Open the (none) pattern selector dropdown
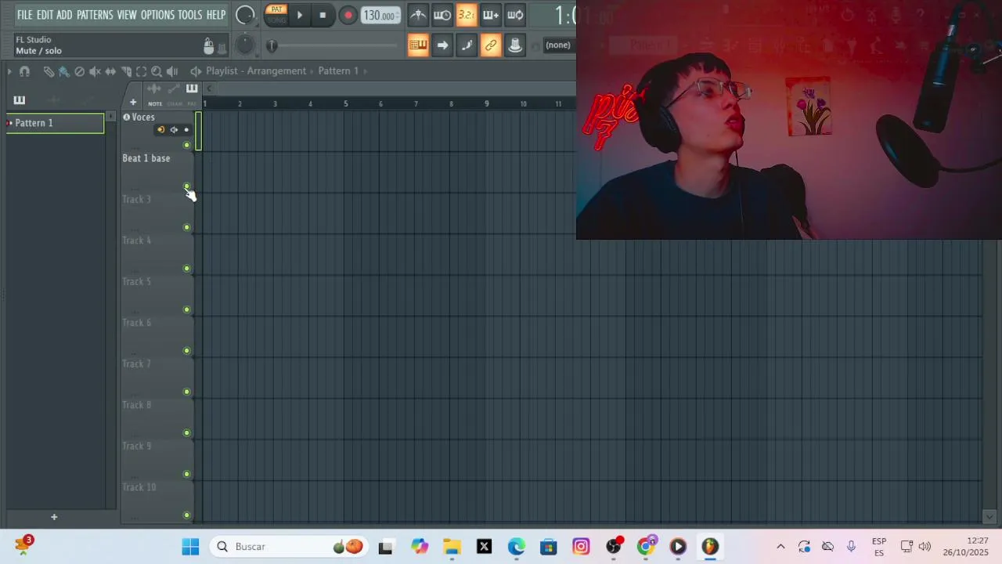The image size is (1002, 564). 558,45
